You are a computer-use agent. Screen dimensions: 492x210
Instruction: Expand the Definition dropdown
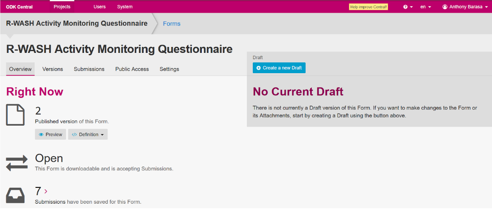click(x=88, y=135)
